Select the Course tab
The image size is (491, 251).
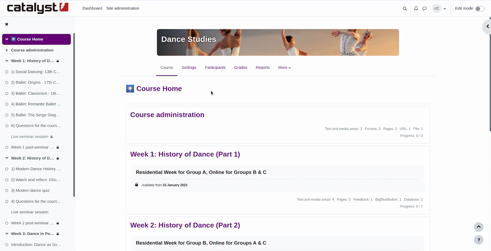[167, 68]
